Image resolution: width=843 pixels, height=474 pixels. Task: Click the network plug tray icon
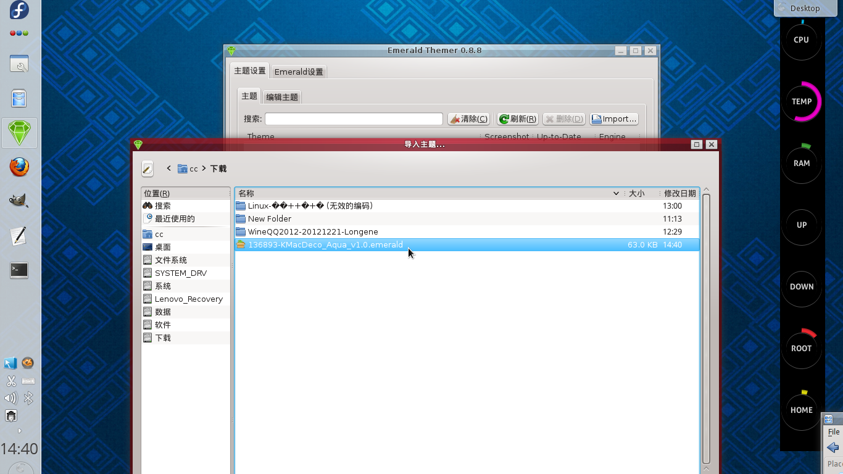[x=10, y=416]
